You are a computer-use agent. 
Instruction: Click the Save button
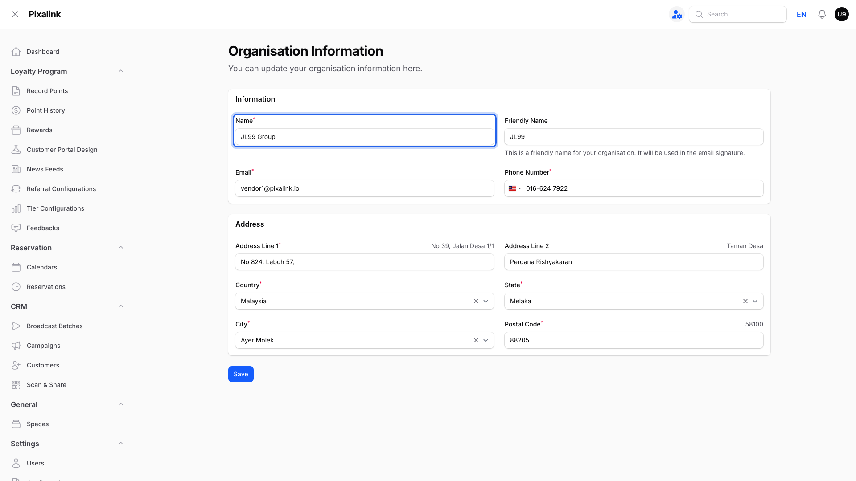241,374
